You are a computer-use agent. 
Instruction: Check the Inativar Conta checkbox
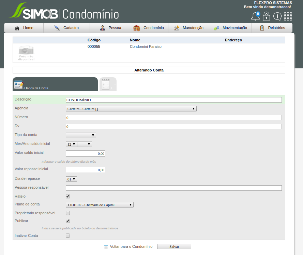pos(68,236)
